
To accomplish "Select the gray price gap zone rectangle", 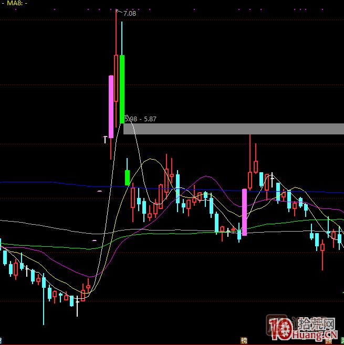I will 236,129.
